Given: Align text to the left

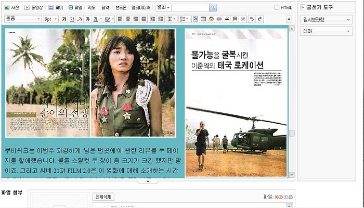Looking at the screenshot, I should pos(120,19).
